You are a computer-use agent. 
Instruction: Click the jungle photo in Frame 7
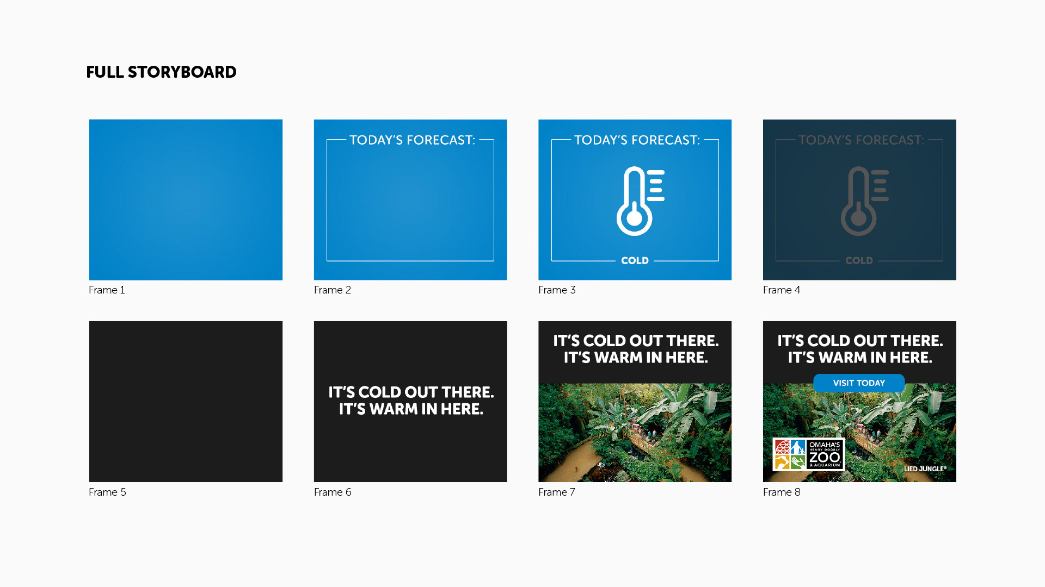coord(635,432)
